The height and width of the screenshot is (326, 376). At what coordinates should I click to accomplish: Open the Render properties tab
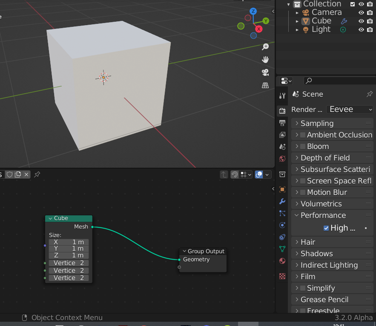[x=282, y=111]
